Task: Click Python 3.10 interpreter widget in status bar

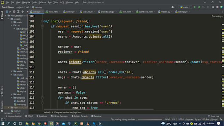Action: (206, 119)
